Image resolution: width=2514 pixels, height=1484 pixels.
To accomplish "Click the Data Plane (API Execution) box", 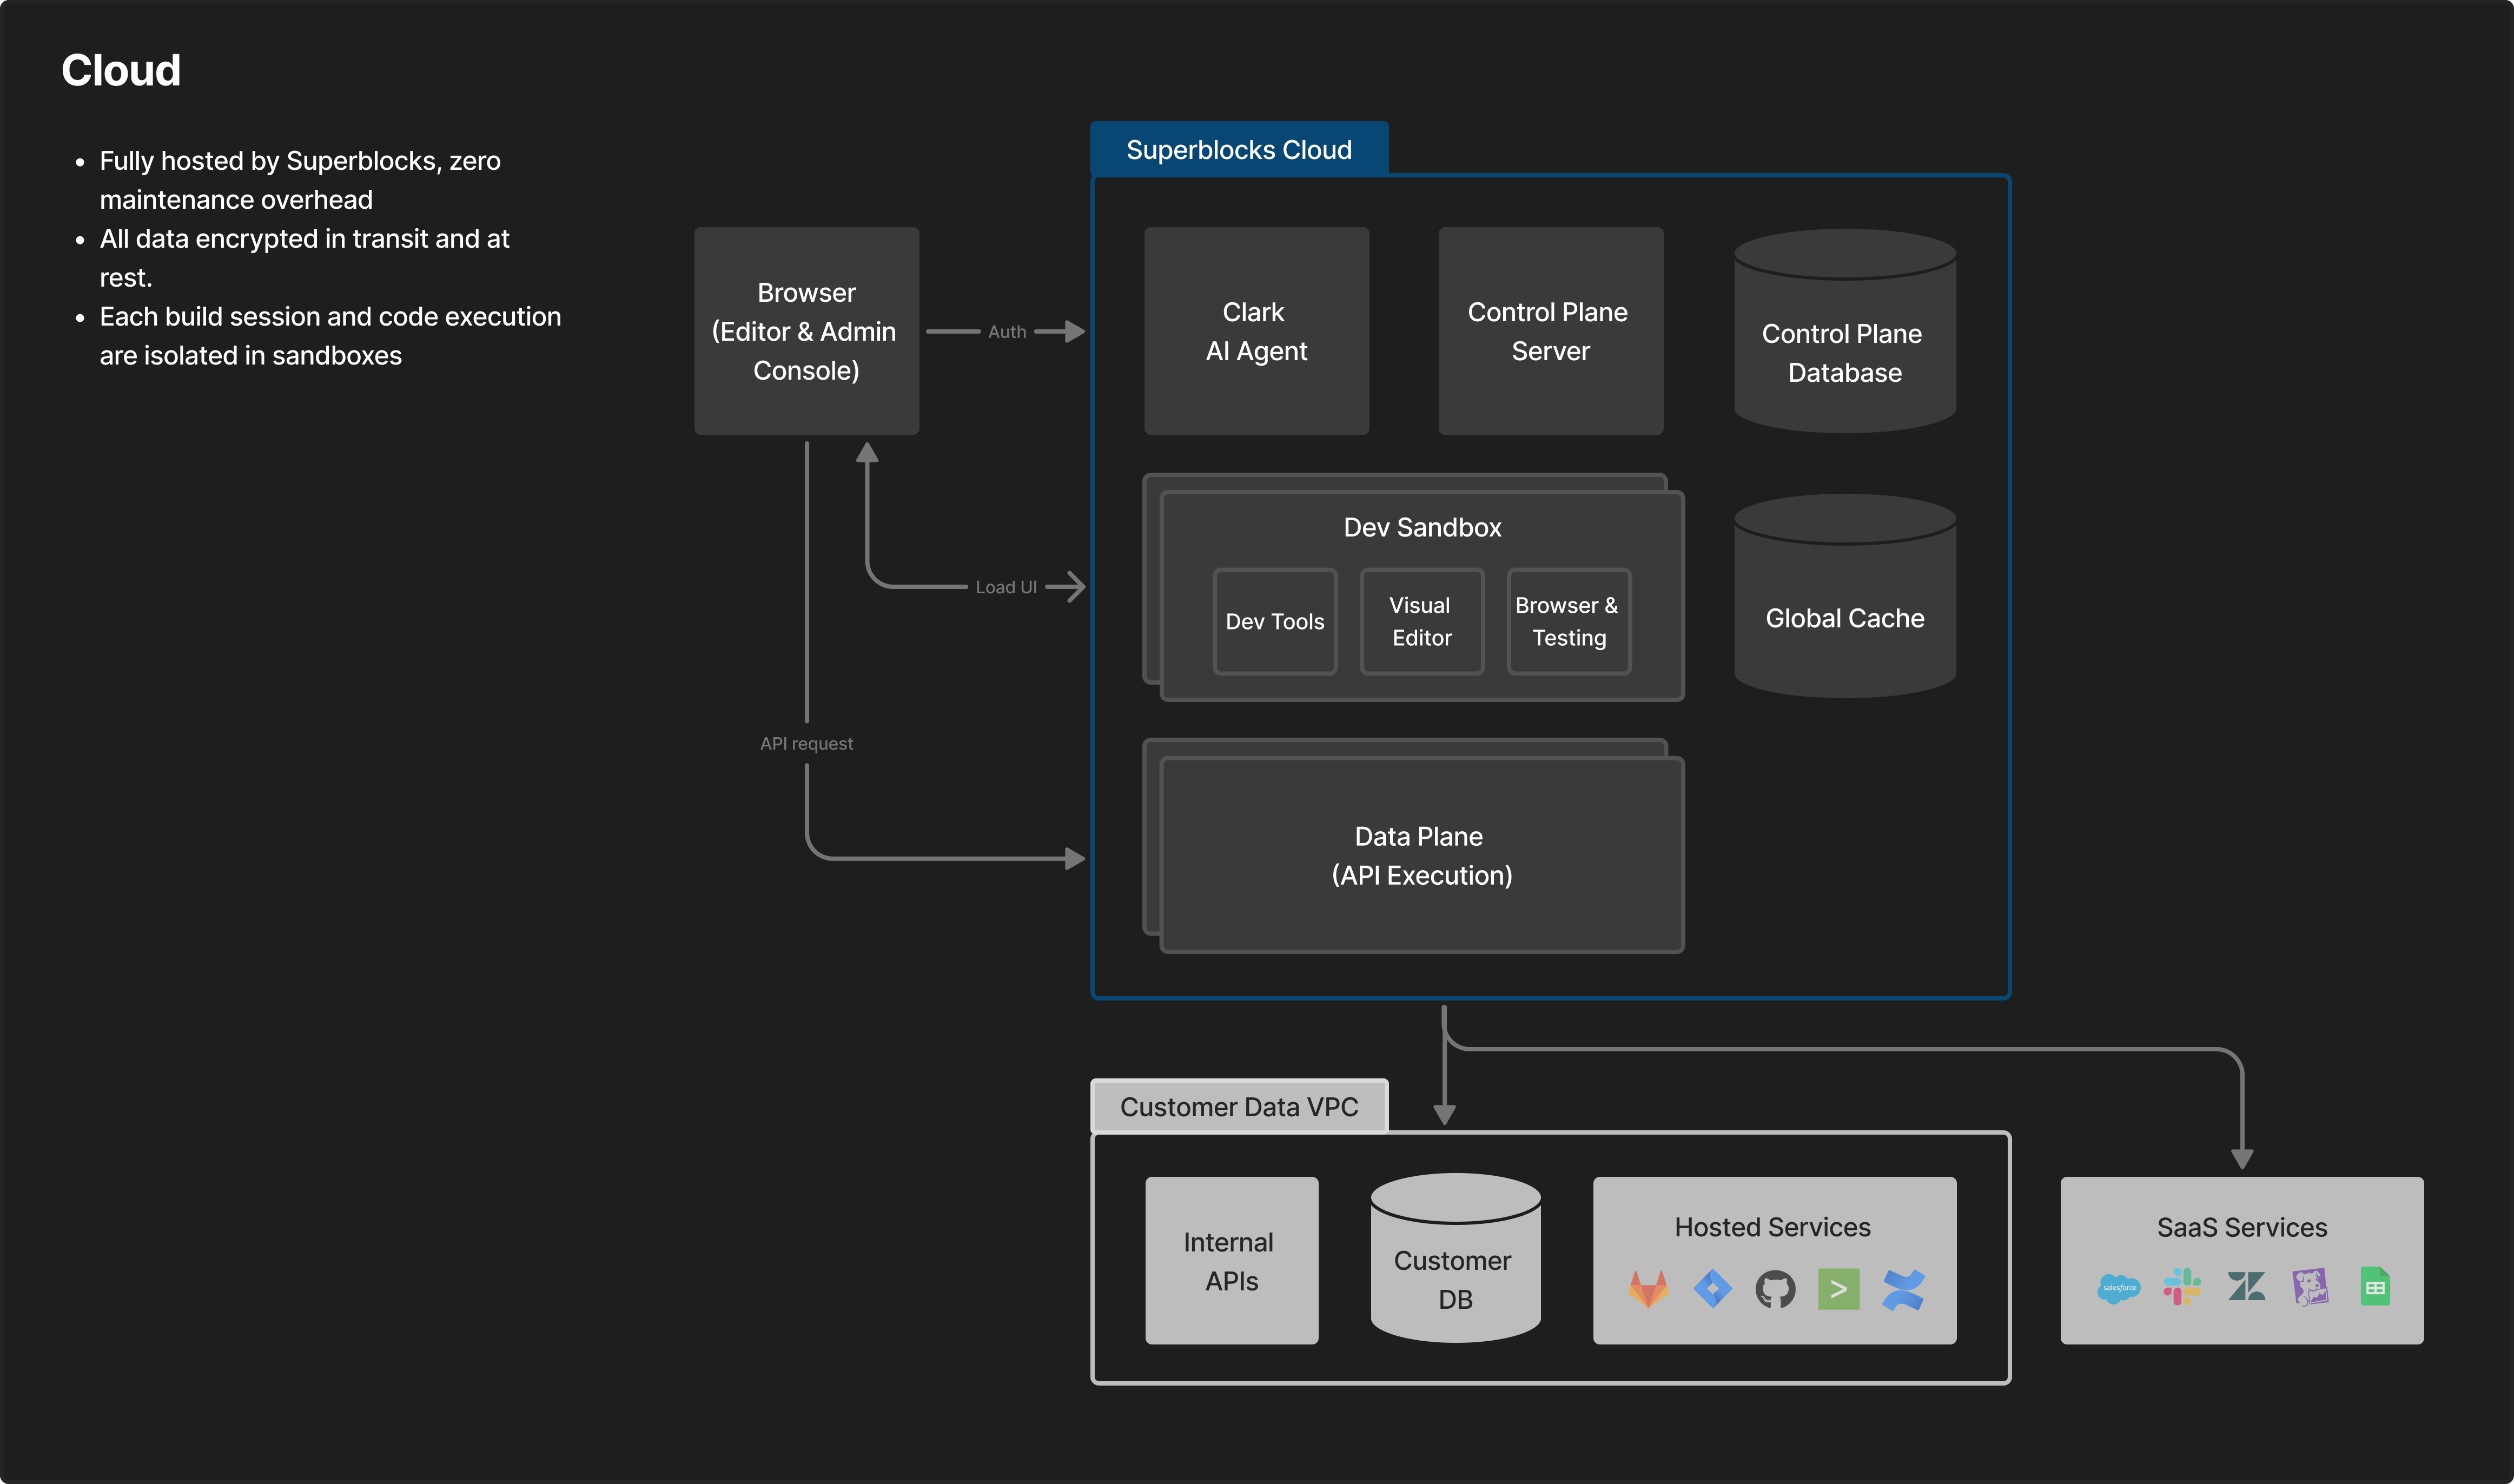I will [1421, 856].
